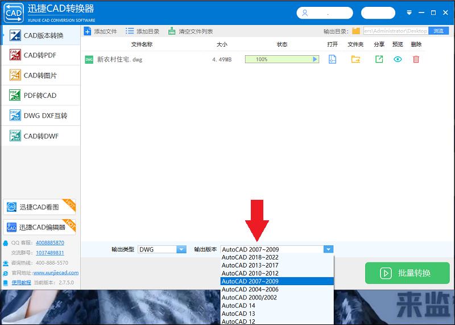Image resolution: width=455 pixels, height=325 pixels.
Task: Switch to the CAD转图片 tab
Action: (x=40, y=76)
